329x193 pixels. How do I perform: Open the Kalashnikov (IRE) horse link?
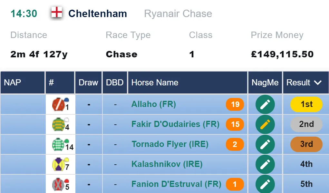pos(167,164)
